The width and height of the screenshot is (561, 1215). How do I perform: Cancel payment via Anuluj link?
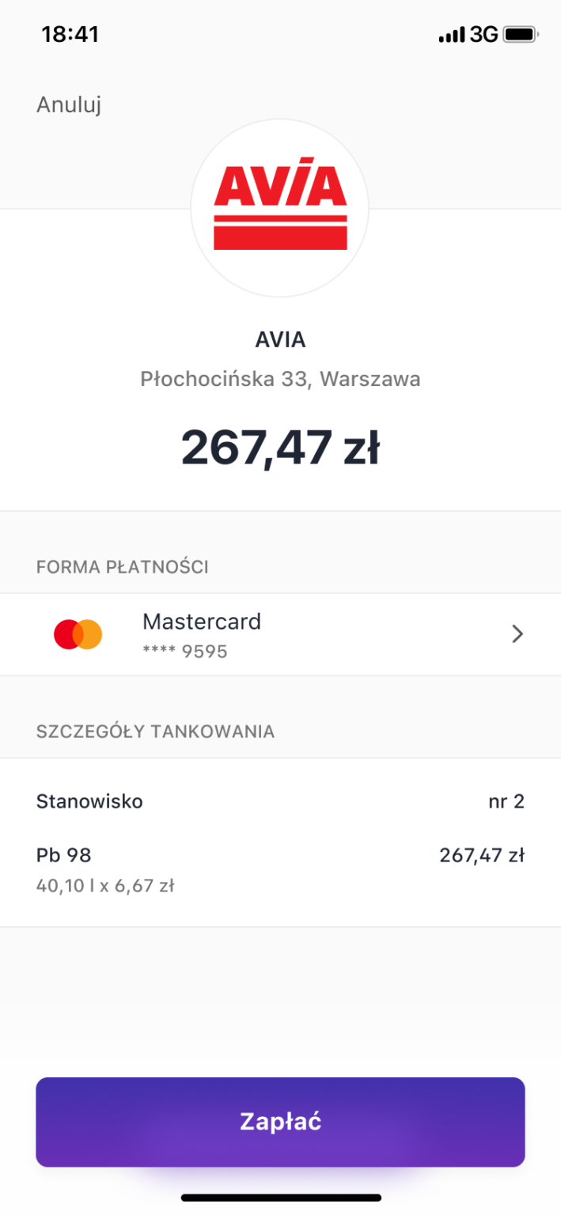point(69,104)
